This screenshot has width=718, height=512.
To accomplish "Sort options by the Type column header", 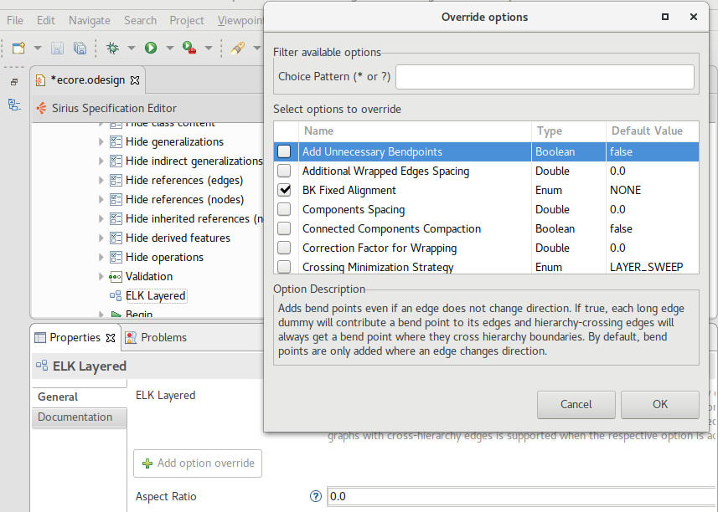I will pyautogui.click(x=569, y=131).
